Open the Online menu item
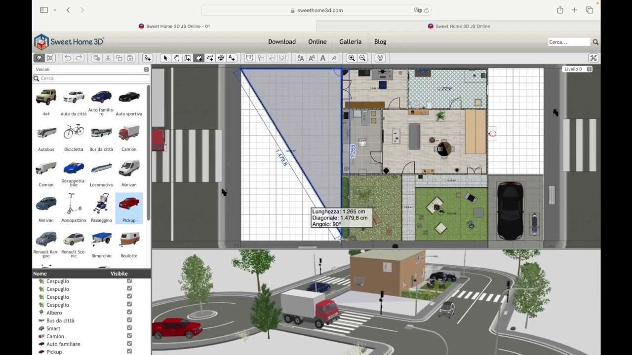Image resolution: width=632 pixels, height=355 pixels. click(x=317, y=42)
